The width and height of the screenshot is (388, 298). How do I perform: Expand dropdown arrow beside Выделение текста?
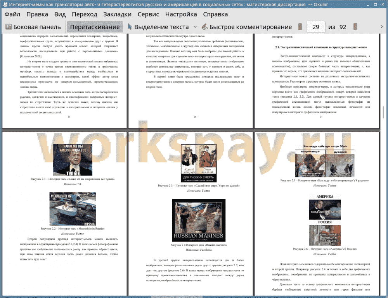tap(195, 27)
